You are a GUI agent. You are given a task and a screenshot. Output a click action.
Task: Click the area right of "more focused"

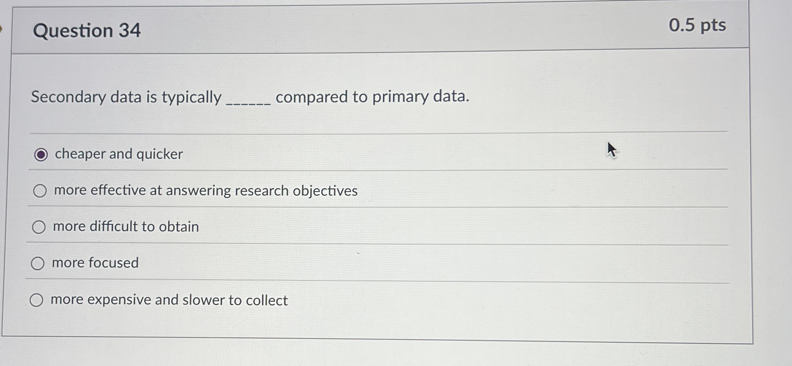(366, 263)
